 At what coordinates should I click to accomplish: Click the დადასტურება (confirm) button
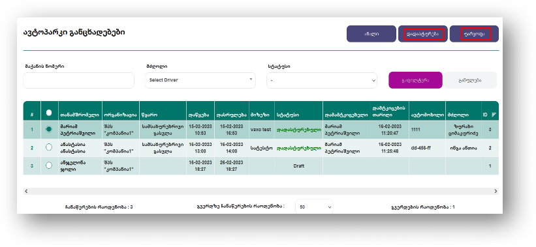tap(423, 34)
